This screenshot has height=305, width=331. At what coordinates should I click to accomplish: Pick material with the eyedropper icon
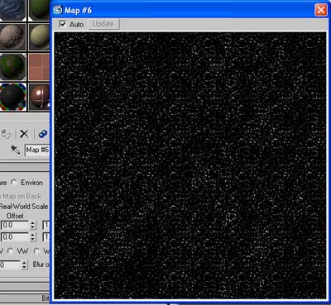click(x=16, y=150)
